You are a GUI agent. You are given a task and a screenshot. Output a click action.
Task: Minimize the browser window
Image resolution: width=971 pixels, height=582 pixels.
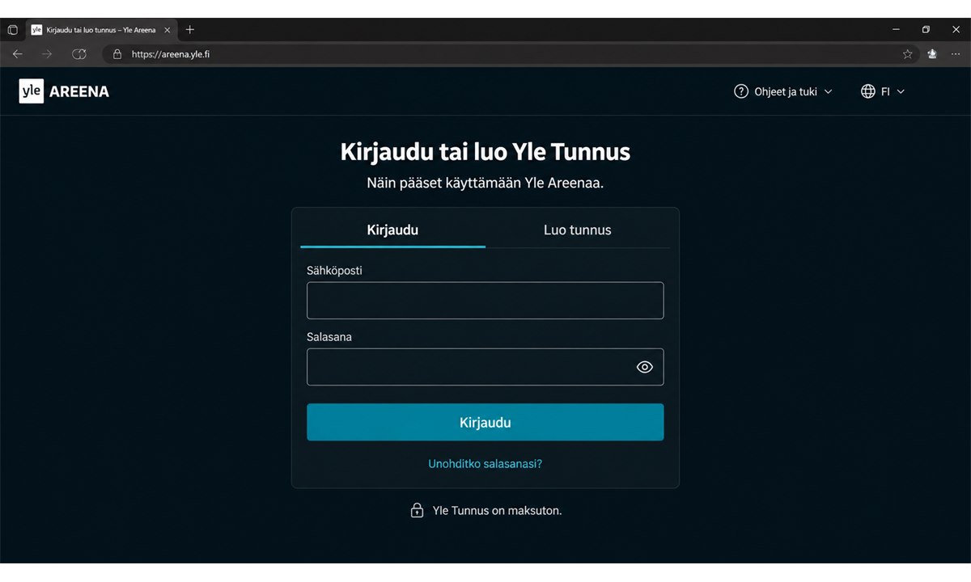pyautogui.click(x=896, y=30)
